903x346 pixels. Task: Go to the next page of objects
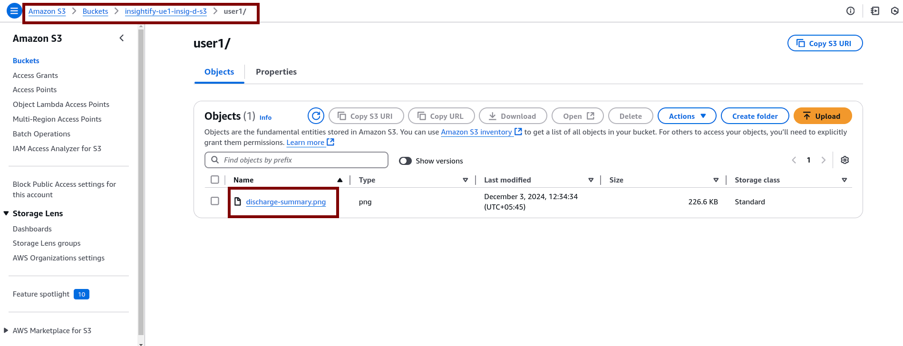[x=824, y=160]
